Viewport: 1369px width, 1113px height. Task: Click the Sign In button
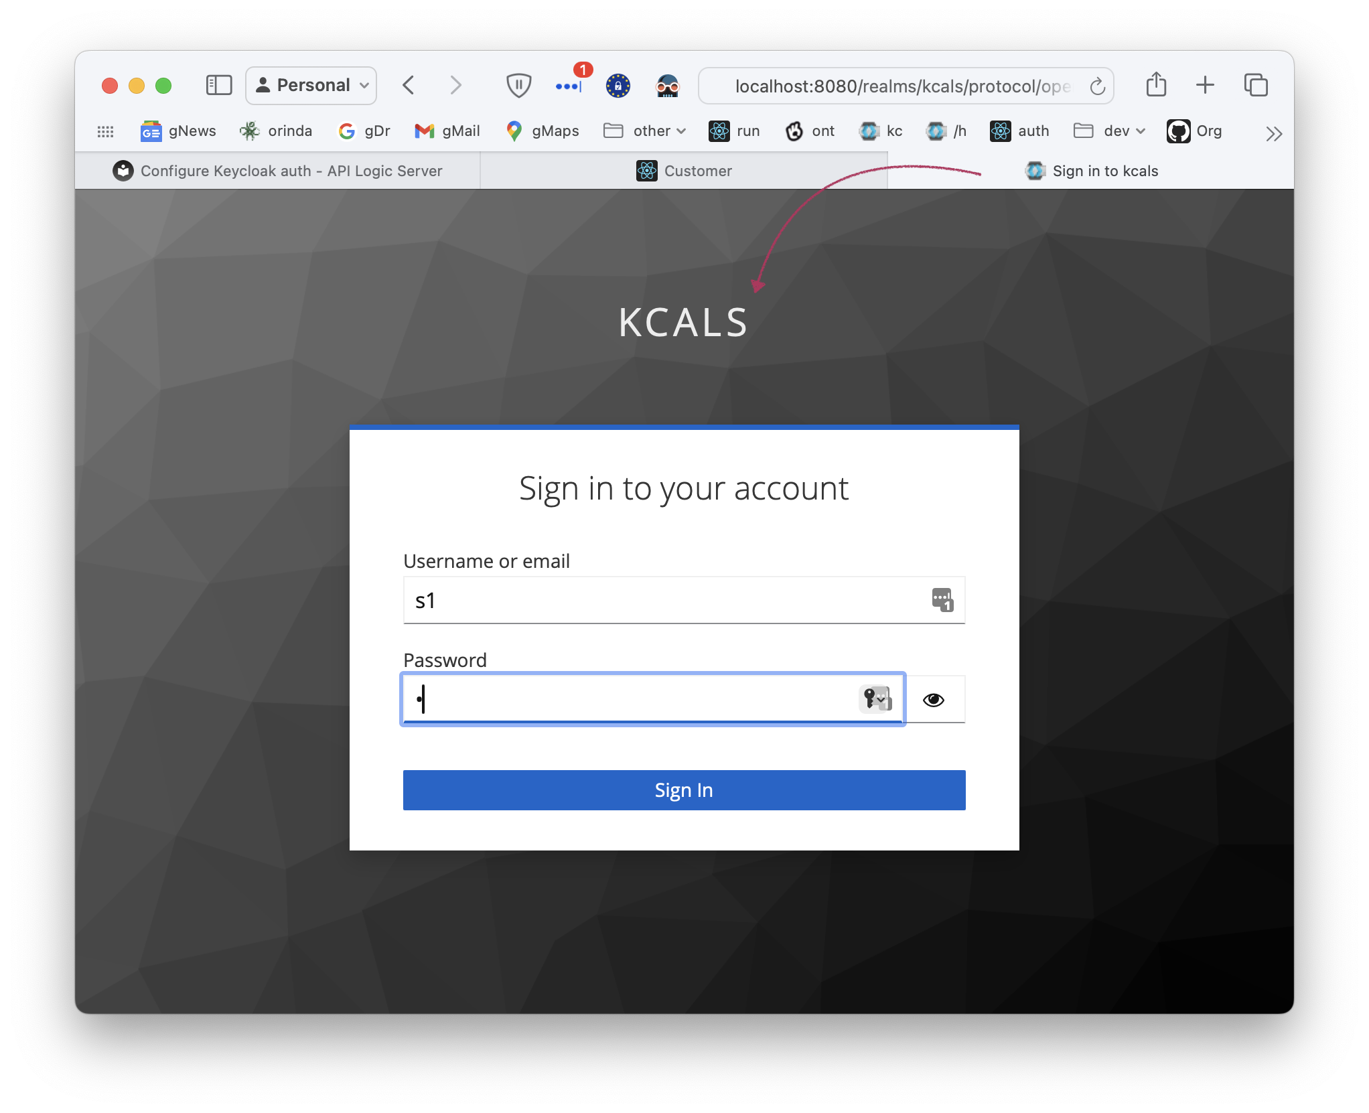(682, 790)
